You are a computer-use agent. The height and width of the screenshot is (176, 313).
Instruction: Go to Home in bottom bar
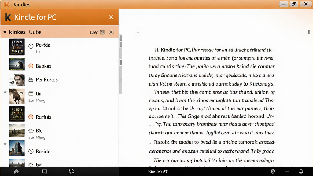pyautogui.click(x=16, y=171)
